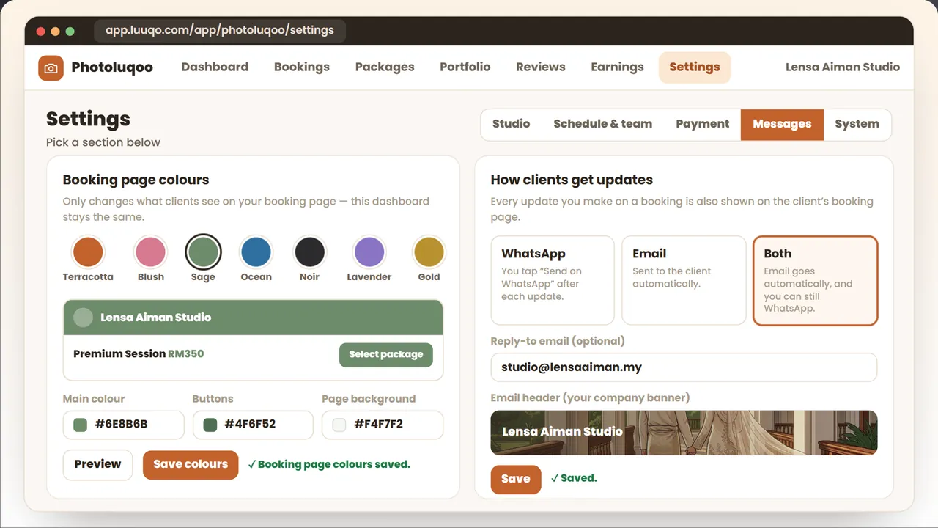Open the Packages nav item

point(385,67)
